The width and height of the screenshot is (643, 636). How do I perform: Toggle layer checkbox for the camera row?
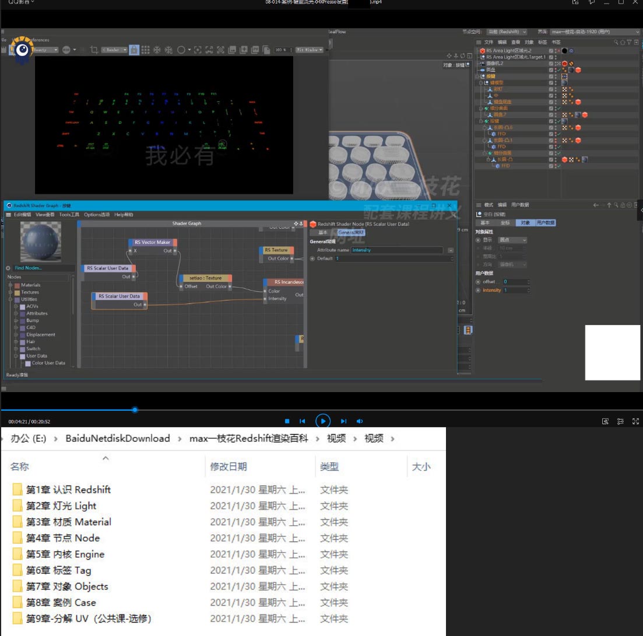pyautogui.click(x=551, y=64)
